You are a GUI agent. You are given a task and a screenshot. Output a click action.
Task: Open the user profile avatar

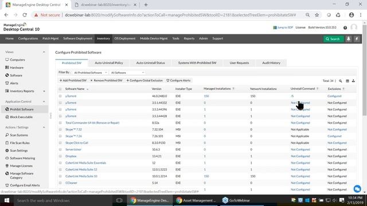[x=354, y=27]
